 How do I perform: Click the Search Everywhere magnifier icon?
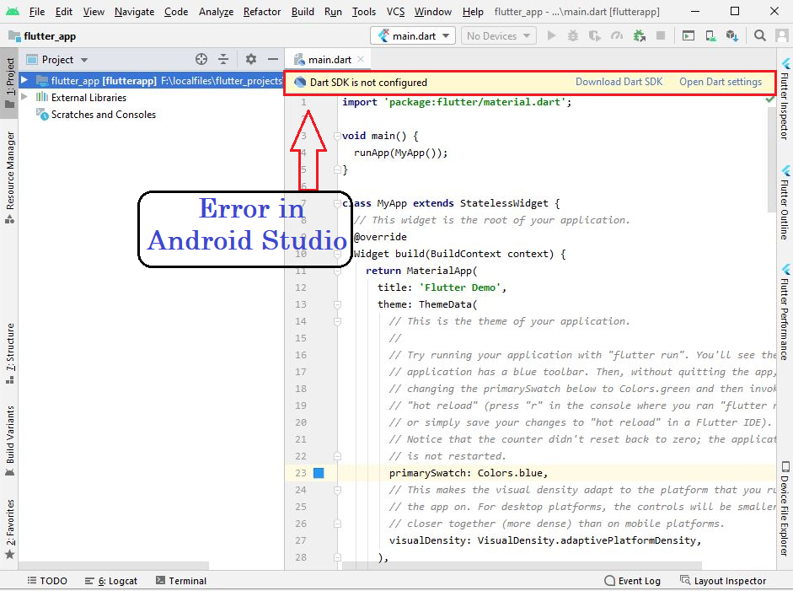(x=759, y=36)
